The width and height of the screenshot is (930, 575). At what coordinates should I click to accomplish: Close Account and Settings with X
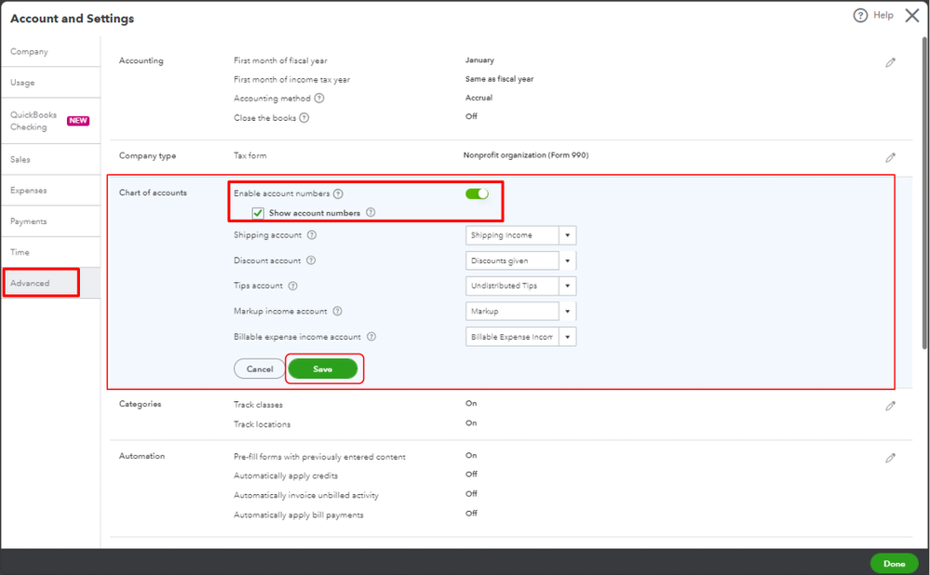[x=912, y=16]
